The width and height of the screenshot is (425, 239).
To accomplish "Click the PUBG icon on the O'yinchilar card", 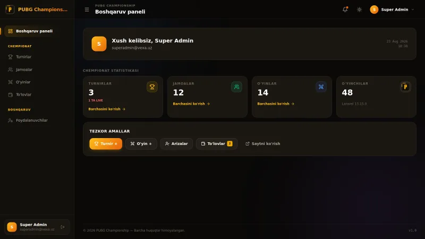I will (405, 87).
